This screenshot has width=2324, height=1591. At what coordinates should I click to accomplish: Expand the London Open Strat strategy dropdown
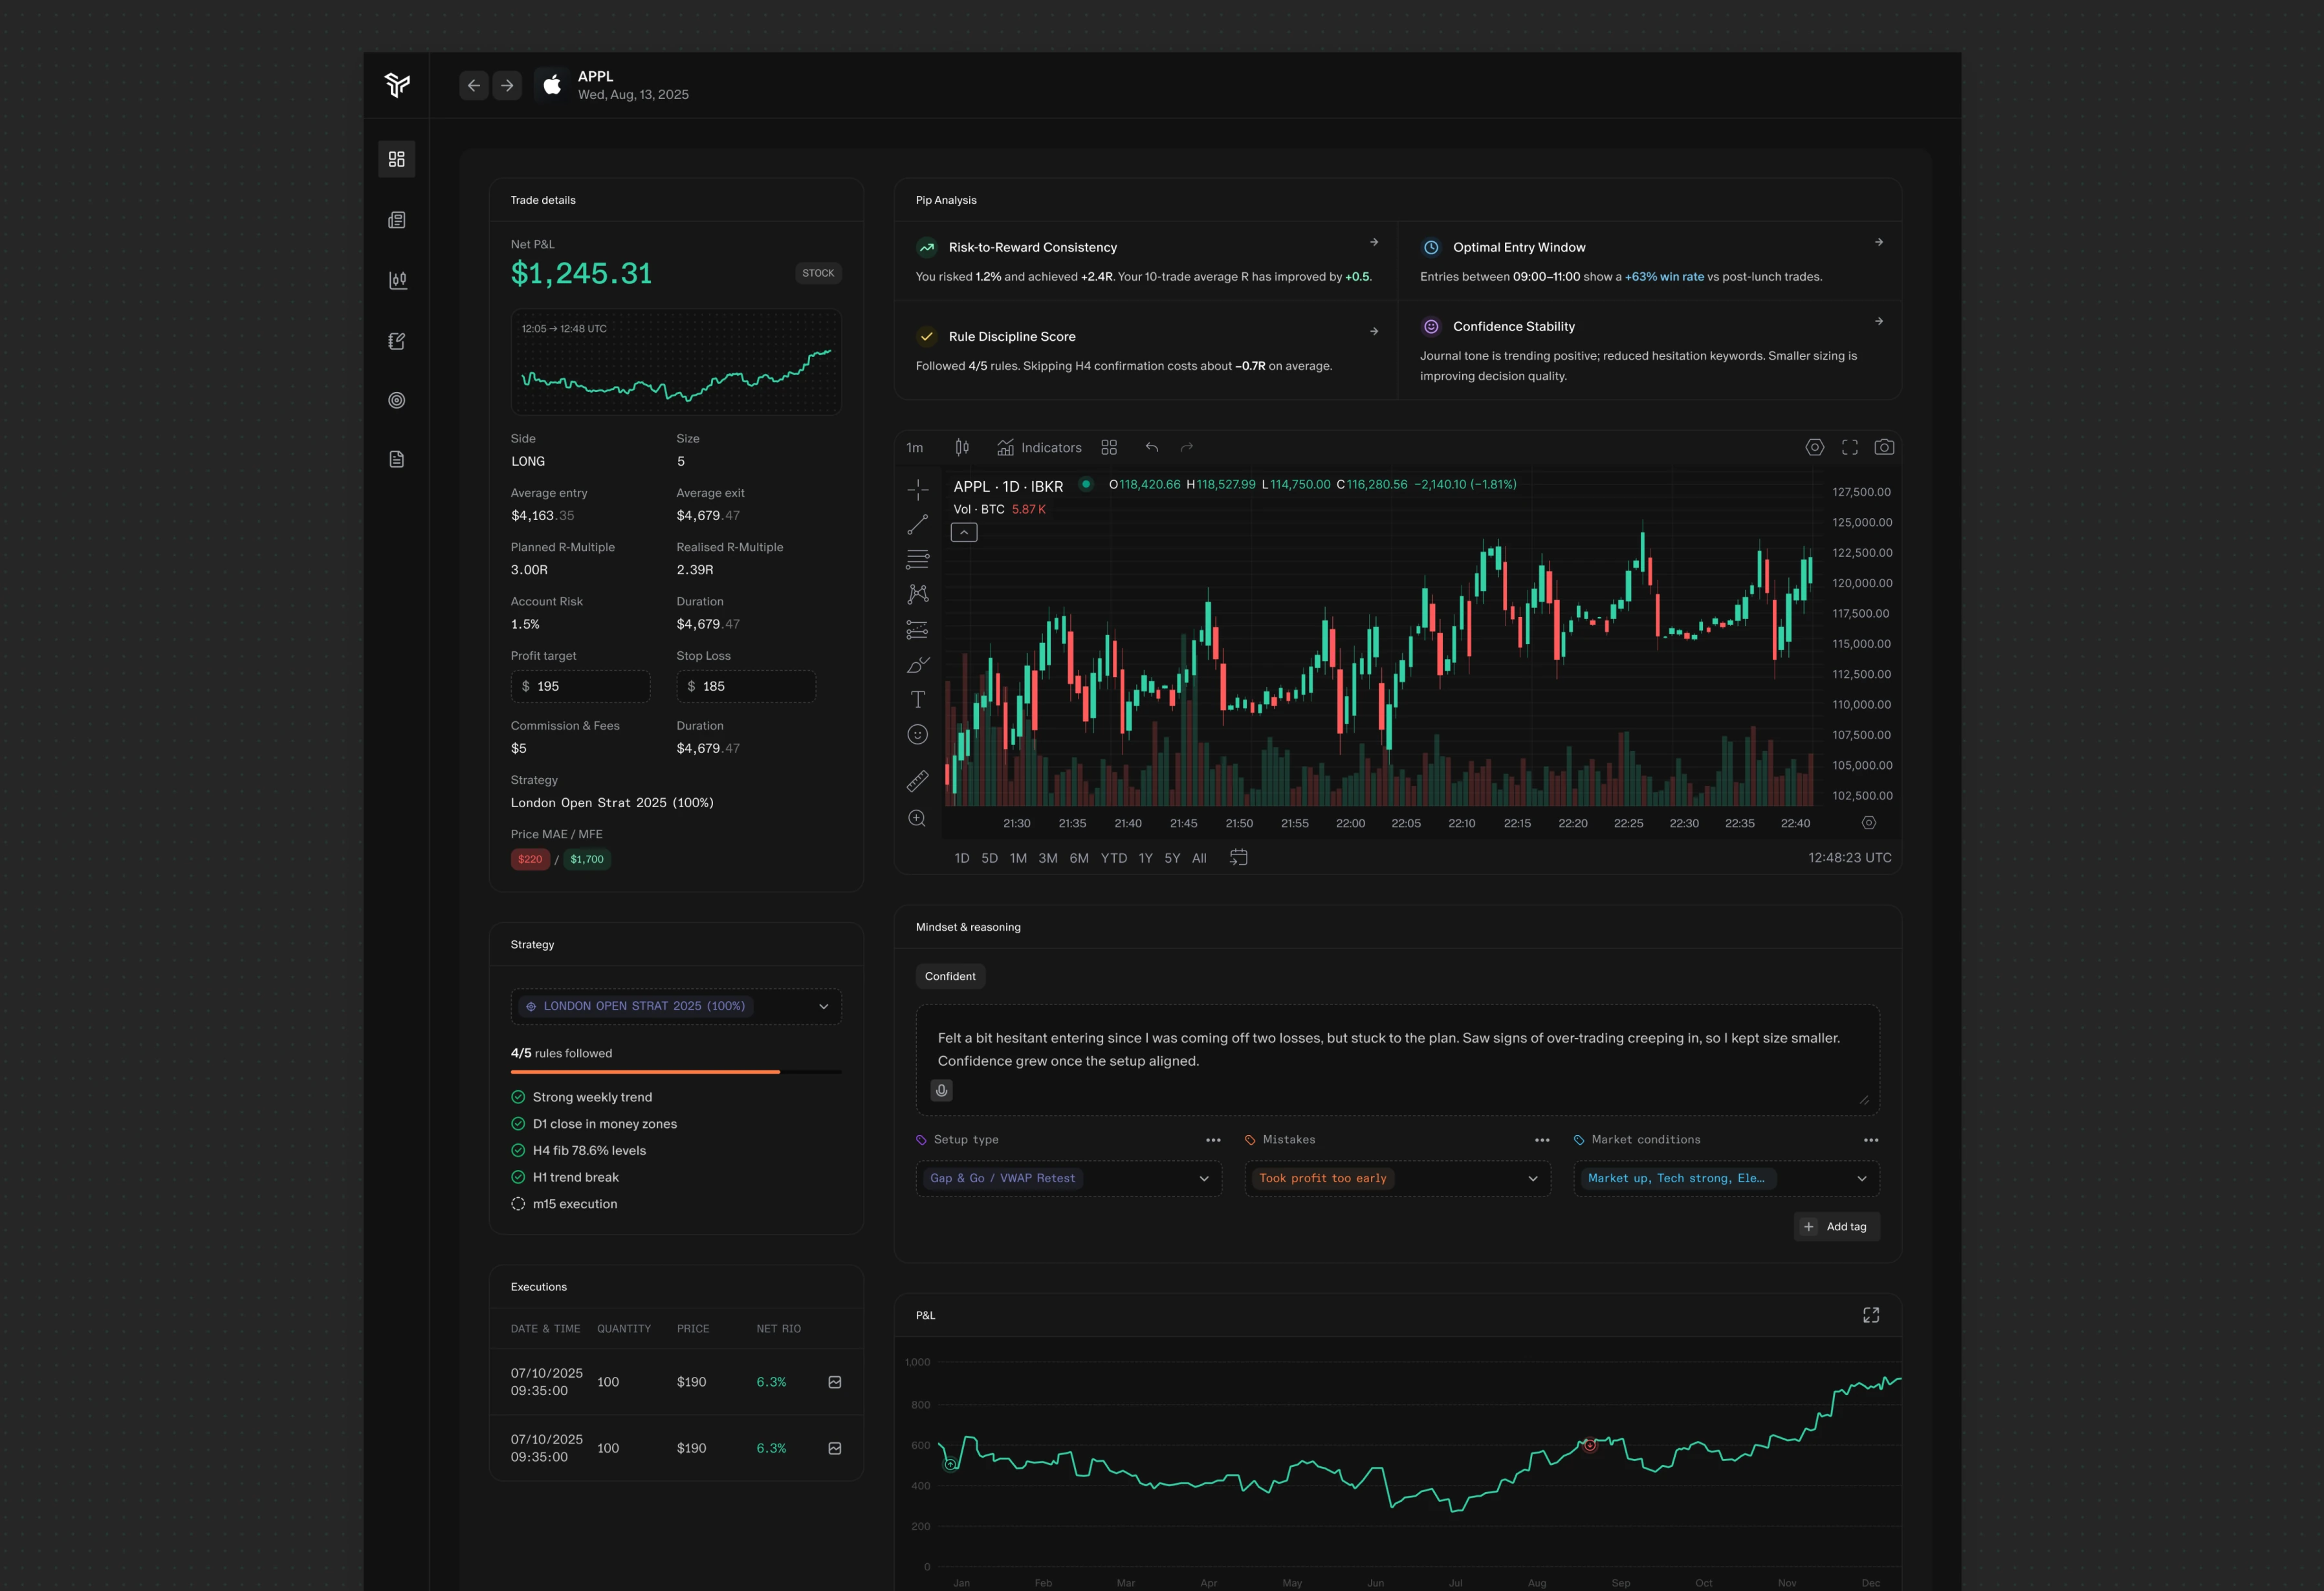[676, 1006]
